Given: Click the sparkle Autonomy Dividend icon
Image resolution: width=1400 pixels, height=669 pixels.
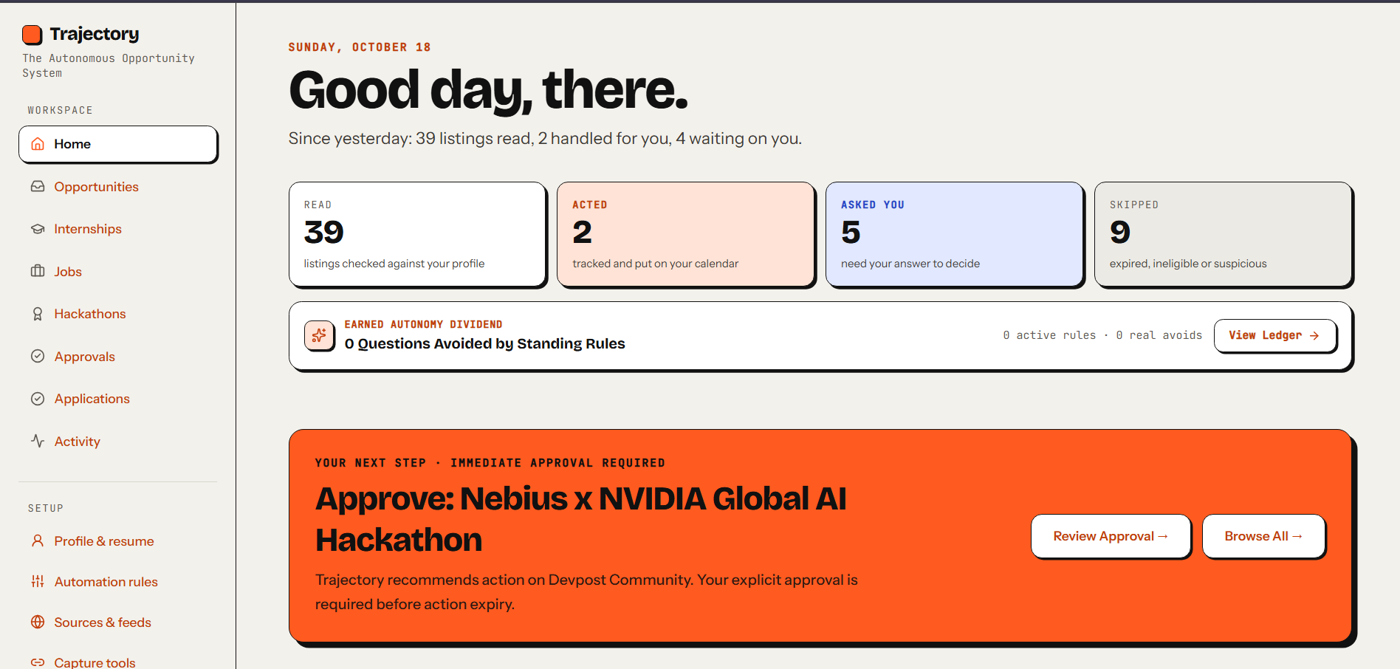Looking at the screenshot, I should [x=319, y=336].
